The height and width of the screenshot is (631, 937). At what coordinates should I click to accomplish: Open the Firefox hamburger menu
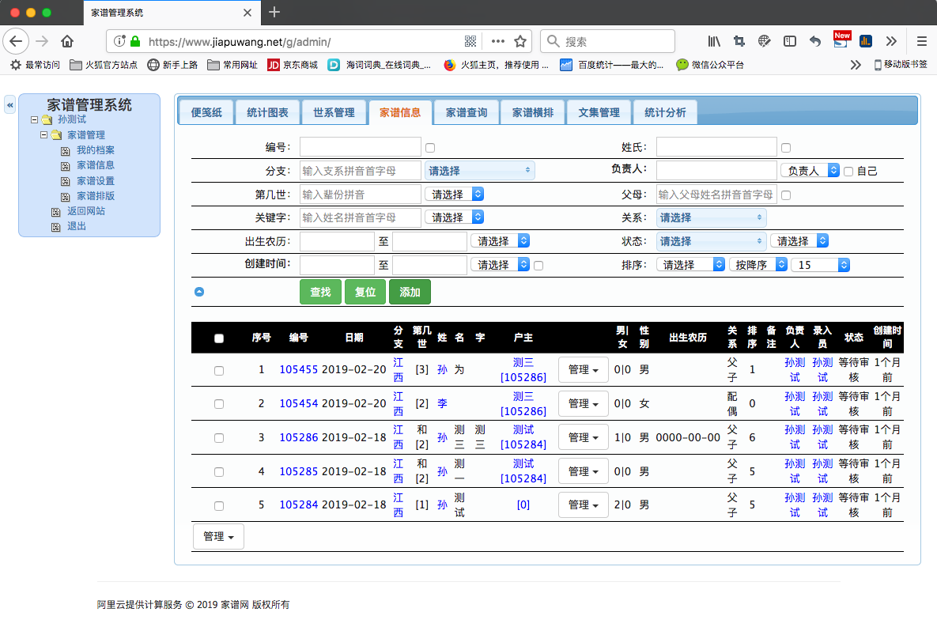921,41
